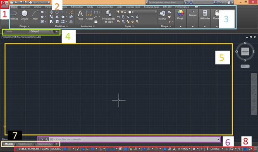Select the Rotate tool in Modificar panel

(x=57, y=12)
